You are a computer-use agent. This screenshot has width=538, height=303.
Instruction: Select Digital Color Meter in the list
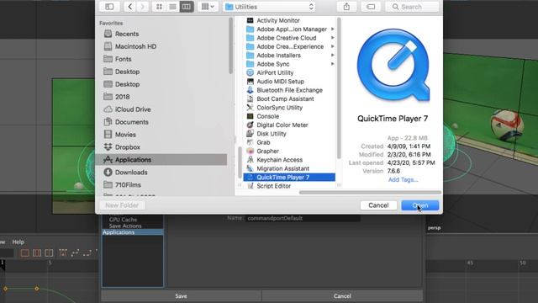282,125
